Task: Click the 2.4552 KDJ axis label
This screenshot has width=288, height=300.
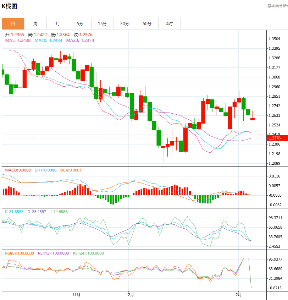Action: 275,246
